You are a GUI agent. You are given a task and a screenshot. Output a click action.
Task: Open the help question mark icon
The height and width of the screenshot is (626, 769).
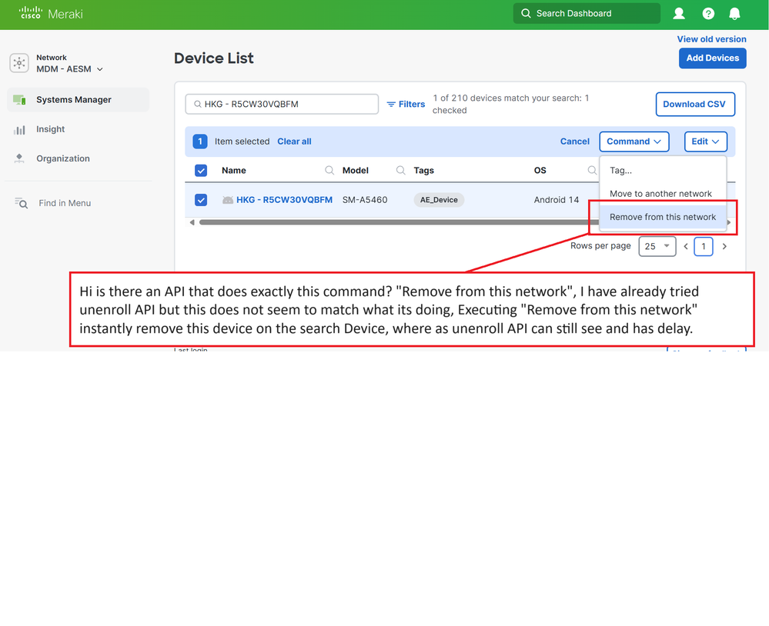(708, 14)
